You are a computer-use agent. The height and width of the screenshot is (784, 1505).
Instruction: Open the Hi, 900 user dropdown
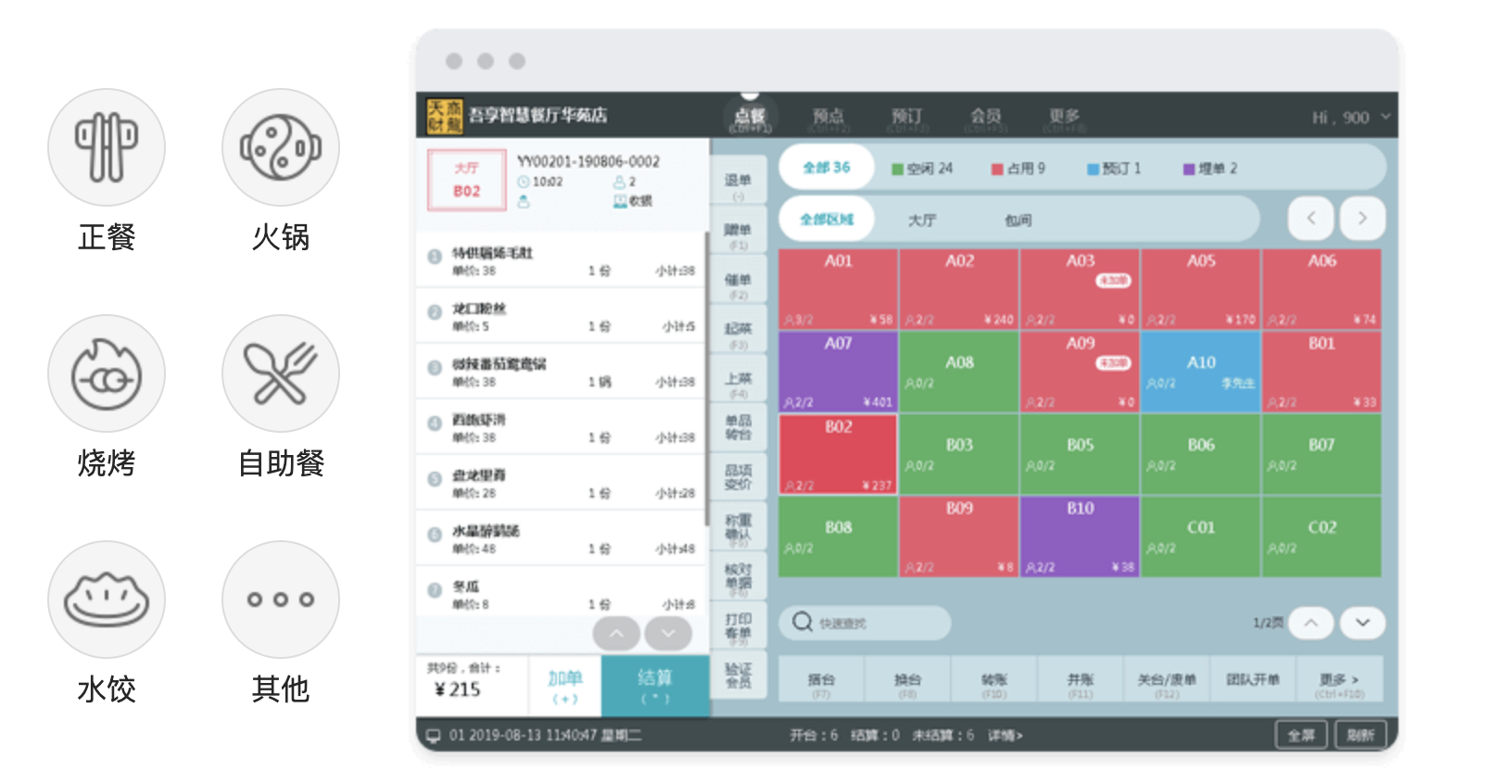1351,118
